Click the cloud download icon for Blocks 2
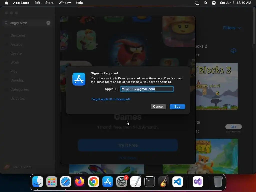This screenshot has width=256, height=192. pos(233,51)
